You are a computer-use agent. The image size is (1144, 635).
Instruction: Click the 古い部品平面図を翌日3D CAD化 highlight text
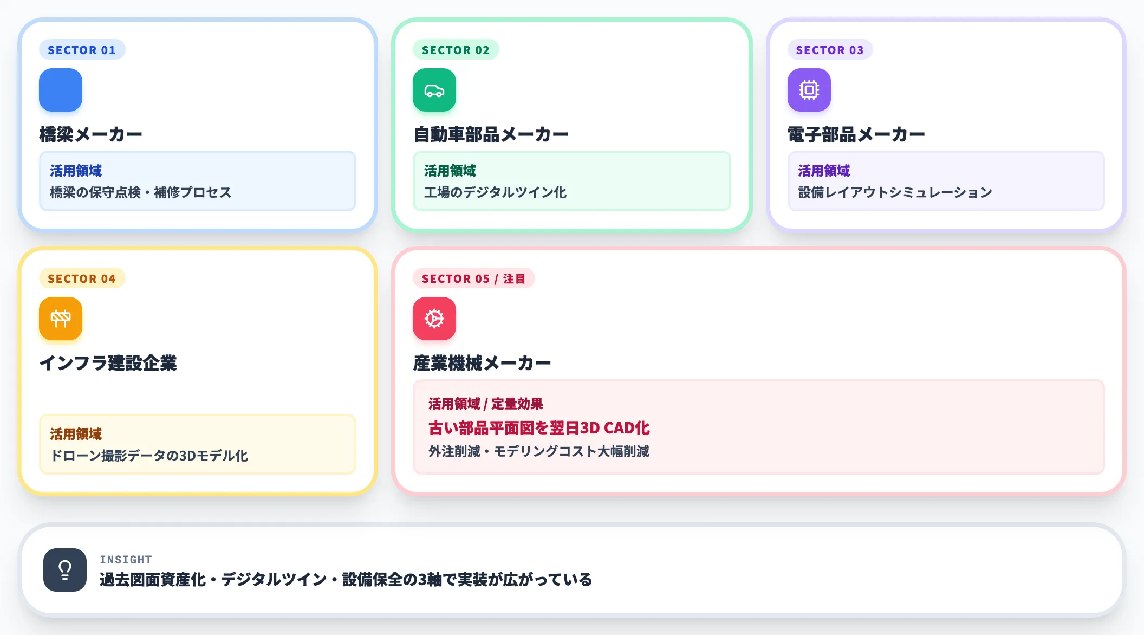539,428
